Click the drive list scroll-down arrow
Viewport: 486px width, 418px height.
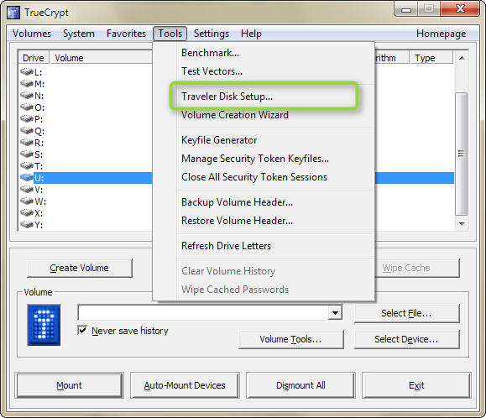462,224
